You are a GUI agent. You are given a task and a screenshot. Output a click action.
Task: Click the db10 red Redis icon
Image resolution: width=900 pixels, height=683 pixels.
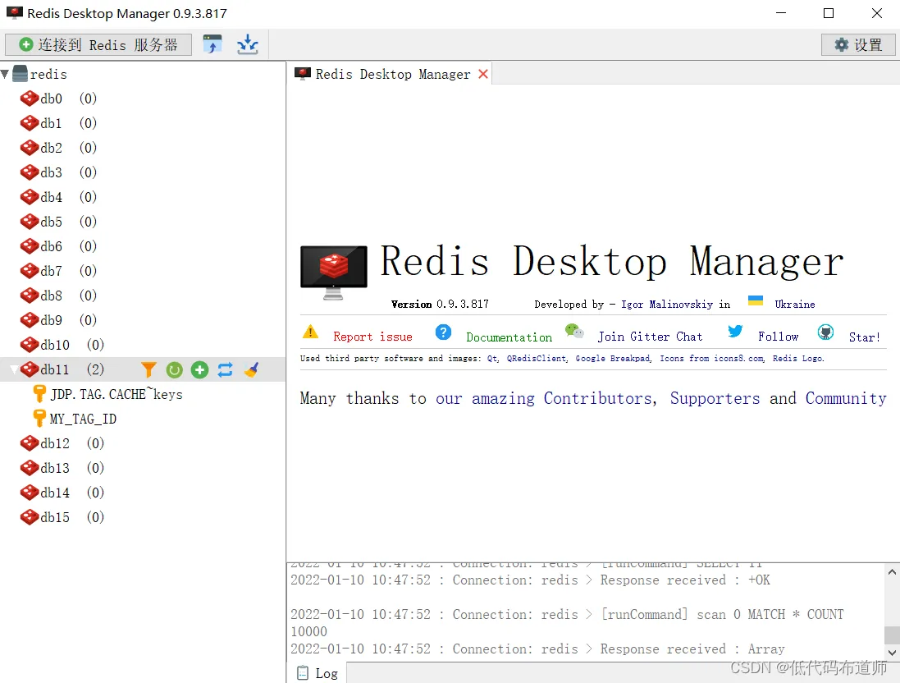pos(30,345)
